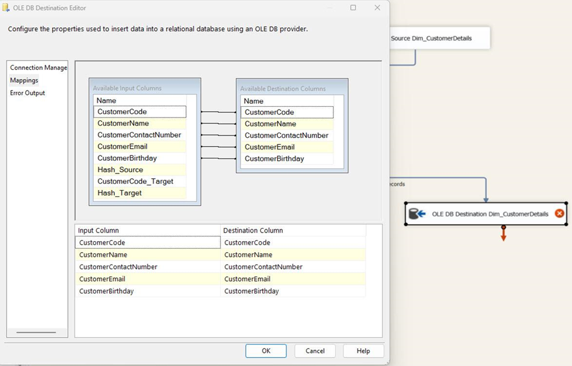Click the red error badge on OLE DB Destination
Image resolution: width=572 pixels, height=366 pixels.
tap(558, 213)
